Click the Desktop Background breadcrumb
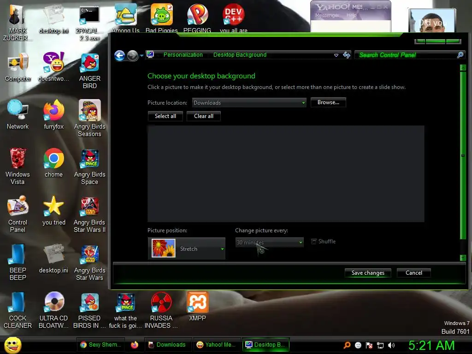The width and height of the screenshot is (472, 354). click(240, 55)
